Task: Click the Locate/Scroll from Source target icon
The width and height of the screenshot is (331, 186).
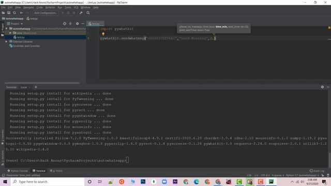Action: click(65, 24)
